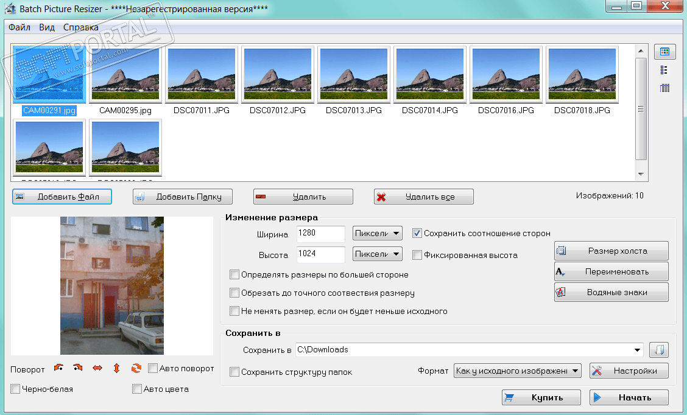Enable Авто поворот checkbox
Viewport: 687px width, 415px height.
point(152,368)
